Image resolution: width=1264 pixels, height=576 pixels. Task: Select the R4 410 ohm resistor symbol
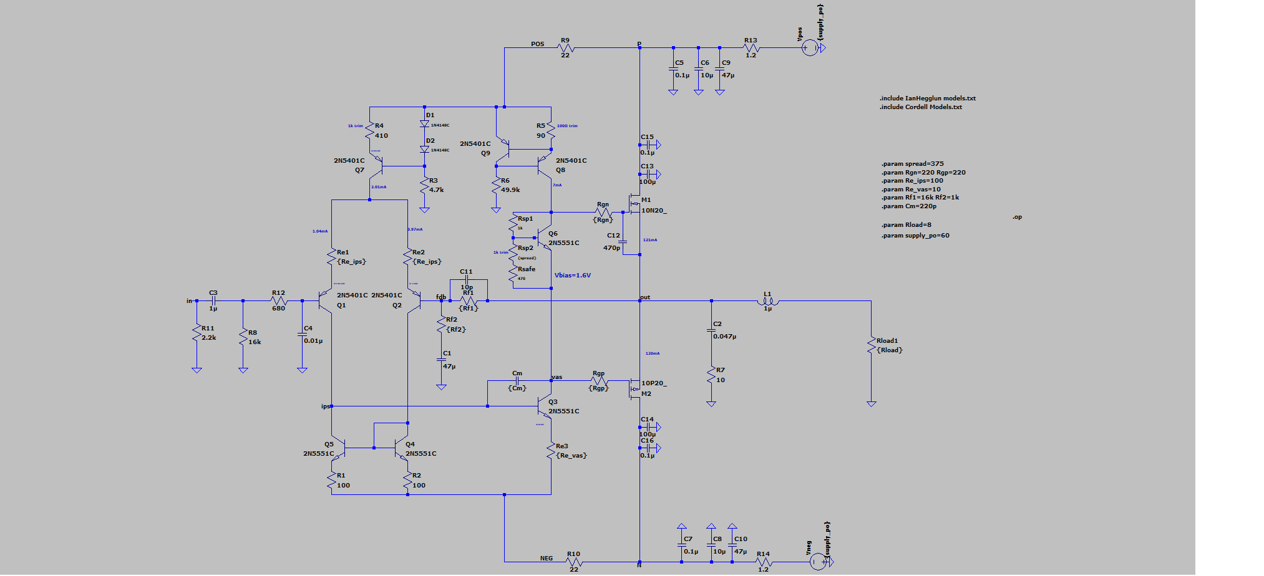click(x=369, y=131)
